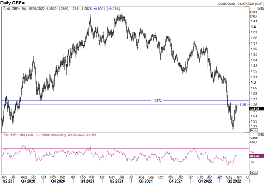Image resolution: width=264 pixels, height=183 pixels.
Task: Click the Daily GBP= chart title
Action: (x=12, y=3)
